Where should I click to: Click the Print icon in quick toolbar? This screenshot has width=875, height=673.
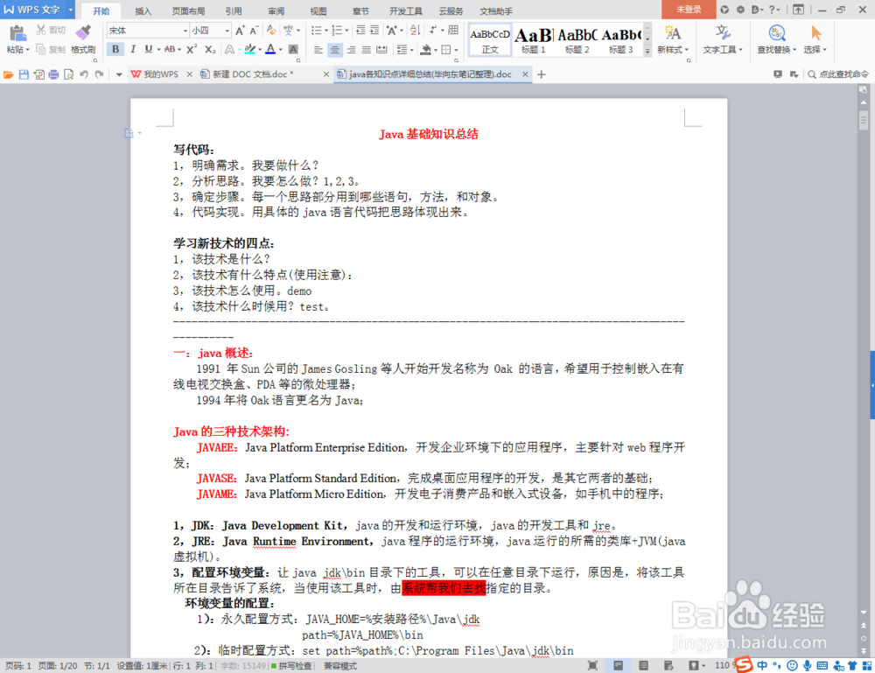[53, 74]
